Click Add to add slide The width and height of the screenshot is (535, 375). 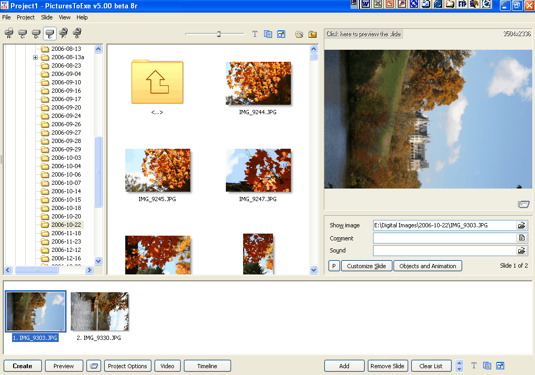344,366
